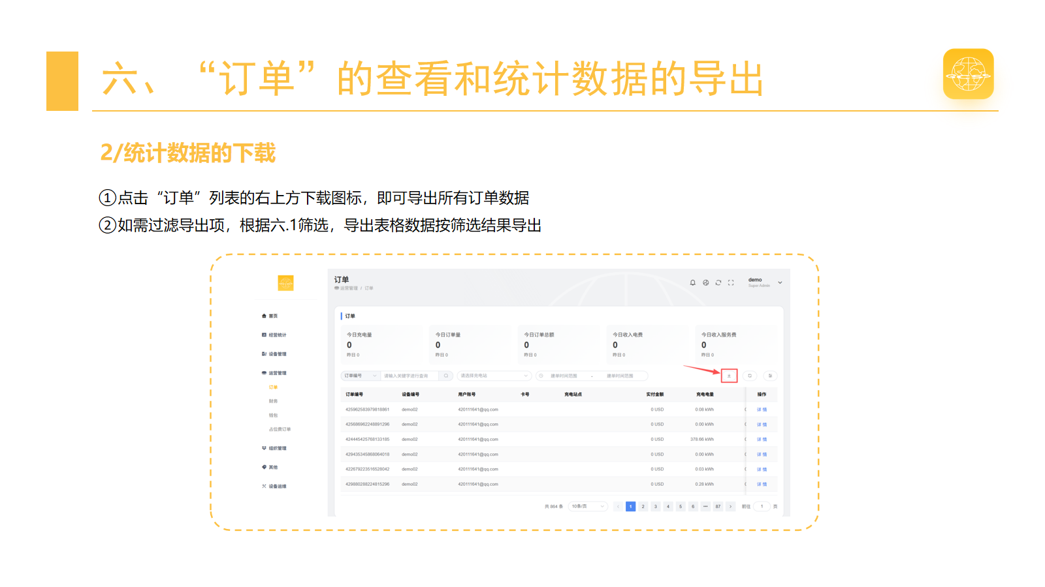Click the end date range field
This screenshot has height=587, width=1045.
620,376
